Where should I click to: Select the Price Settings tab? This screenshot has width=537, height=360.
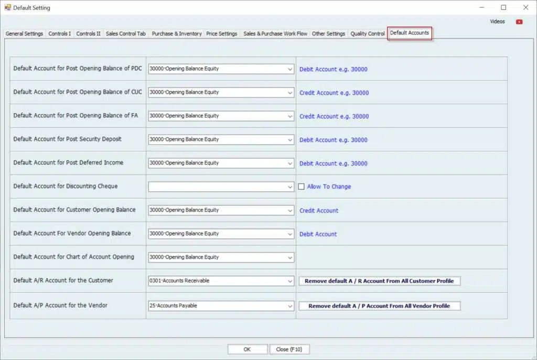pyautogui.click(x=221, y=34)
